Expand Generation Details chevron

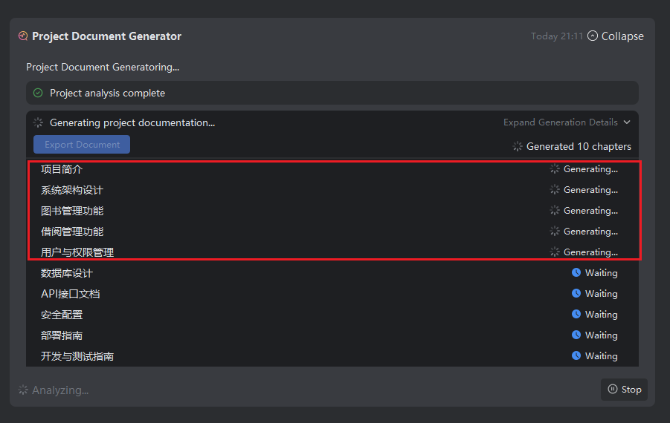coord(627,122)
